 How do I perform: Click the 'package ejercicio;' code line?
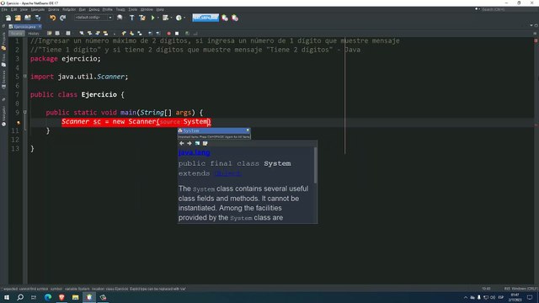[66, 59]
